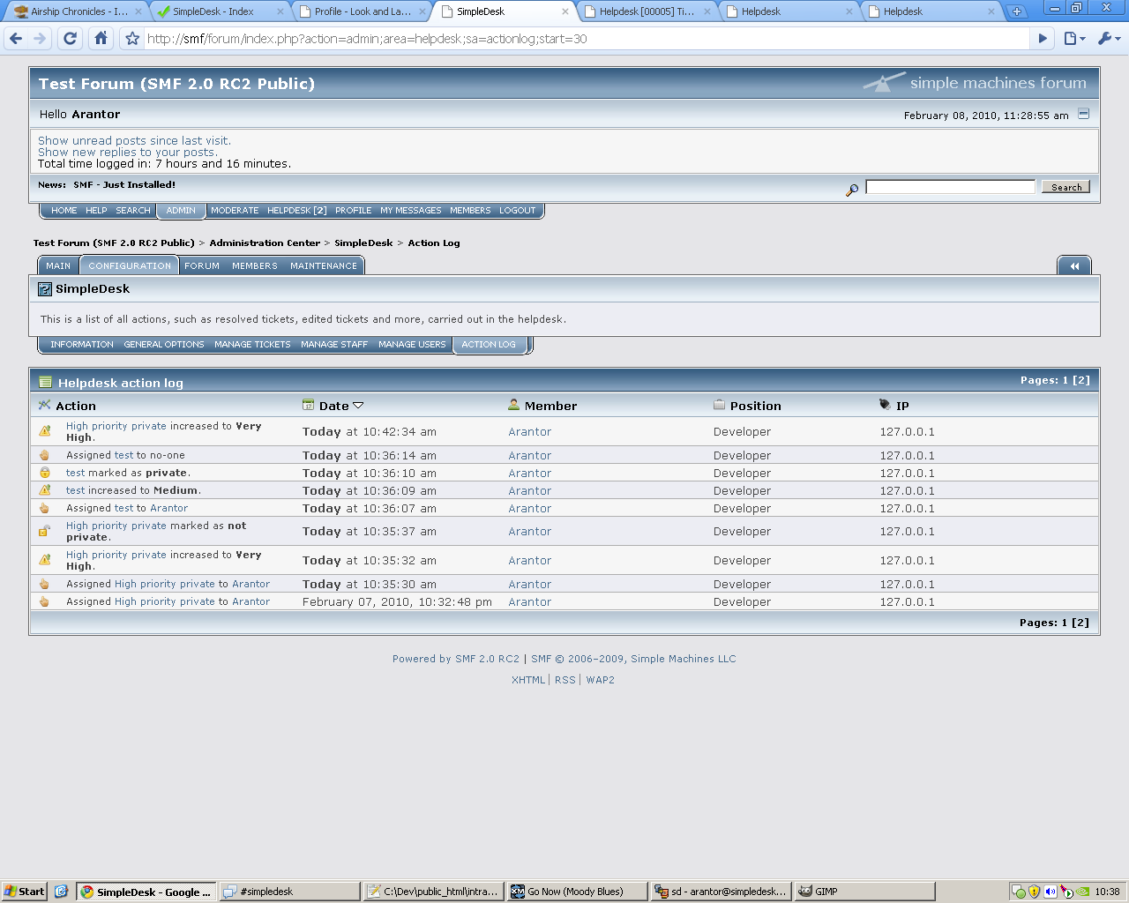The height and width of the screenshot is (903, 1129).
Task: Collapse admin menu with double-arrow button
Action: coord(1074,265)
